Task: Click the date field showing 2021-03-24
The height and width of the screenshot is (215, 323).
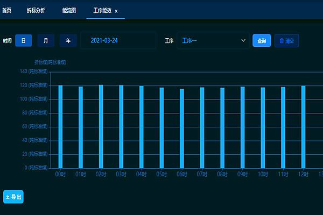Action: [x=117, y=40]
